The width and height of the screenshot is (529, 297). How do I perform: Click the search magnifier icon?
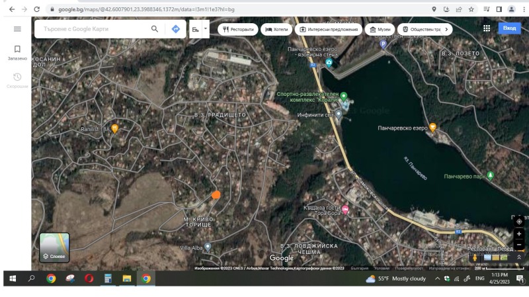(155, 29)
